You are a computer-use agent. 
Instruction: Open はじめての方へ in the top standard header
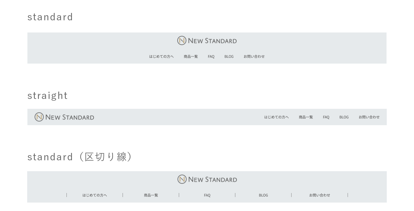coord(161,57)
